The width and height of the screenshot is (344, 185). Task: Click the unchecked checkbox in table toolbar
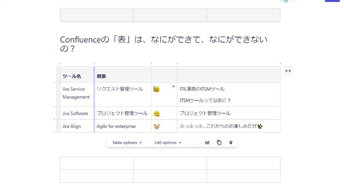click(195, 143)
